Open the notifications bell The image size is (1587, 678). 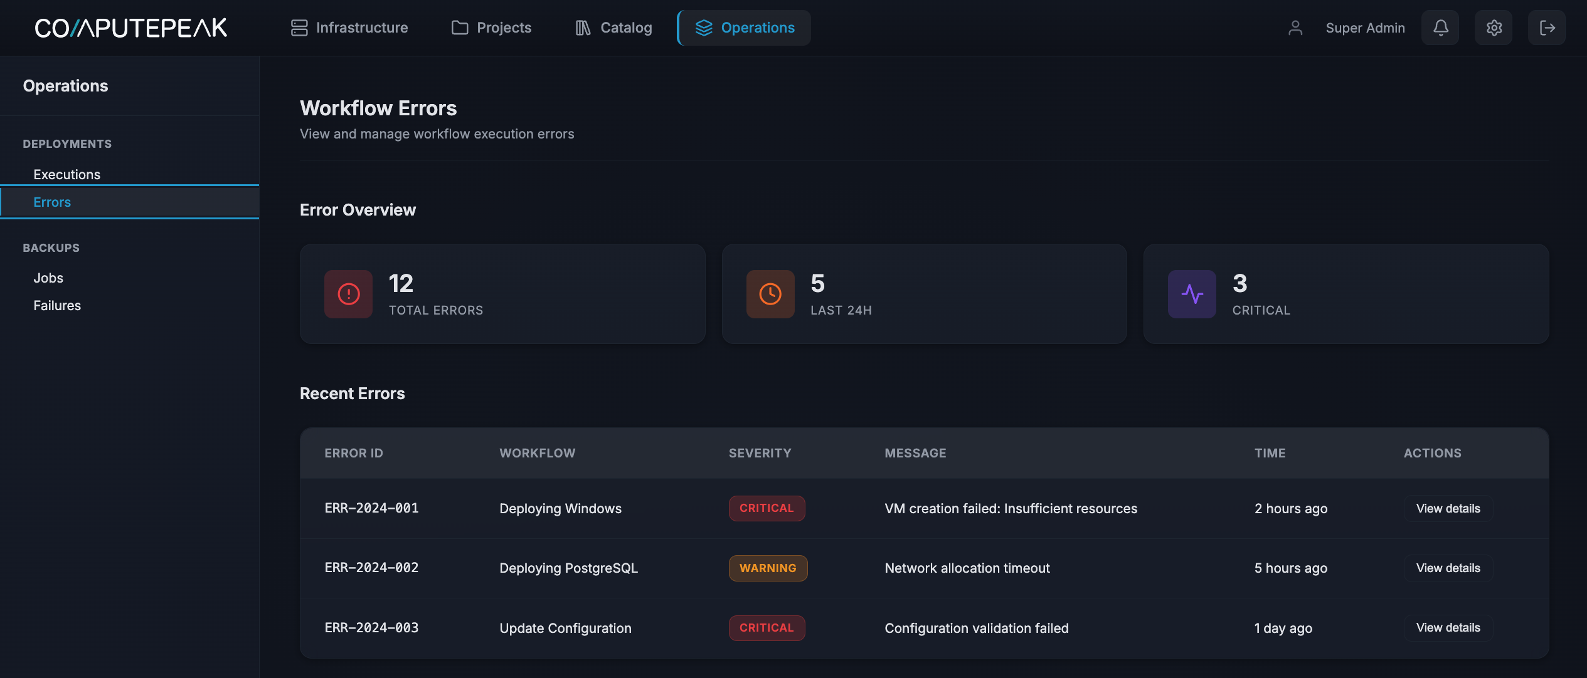click(1440, 28)
